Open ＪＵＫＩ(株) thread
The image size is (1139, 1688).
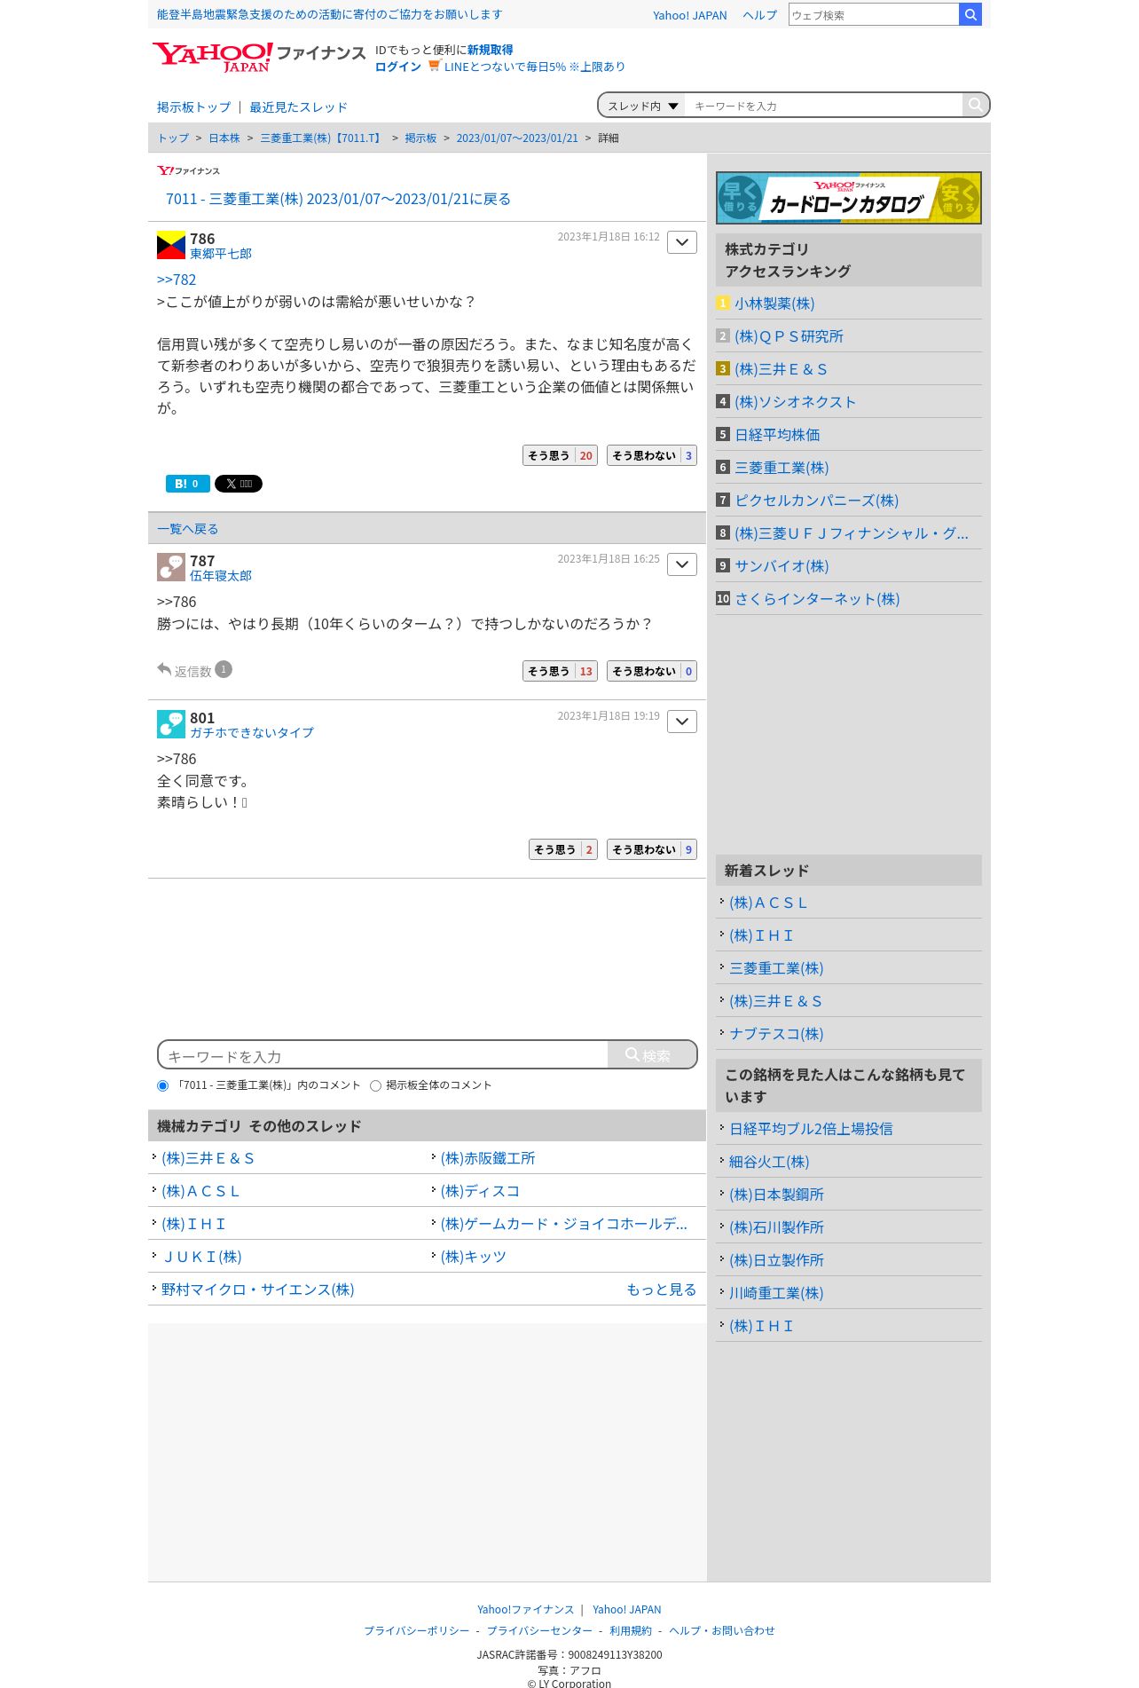click(x=201, y=1257)
